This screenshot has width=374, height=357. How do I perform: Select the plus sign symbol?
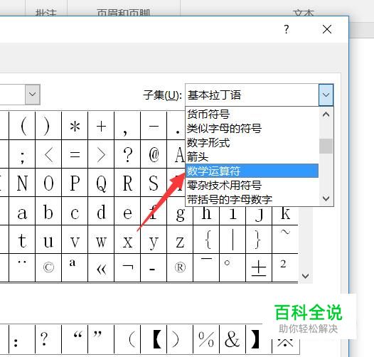[101, 126]
